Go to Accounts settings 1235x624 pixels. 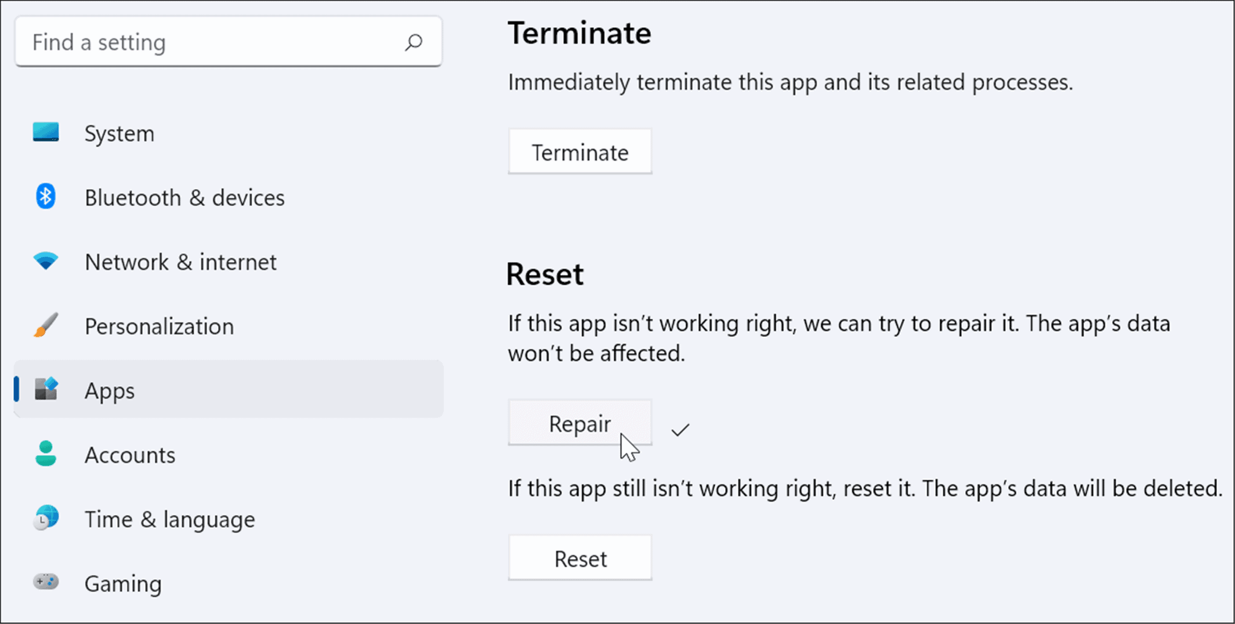coord(130,455)
